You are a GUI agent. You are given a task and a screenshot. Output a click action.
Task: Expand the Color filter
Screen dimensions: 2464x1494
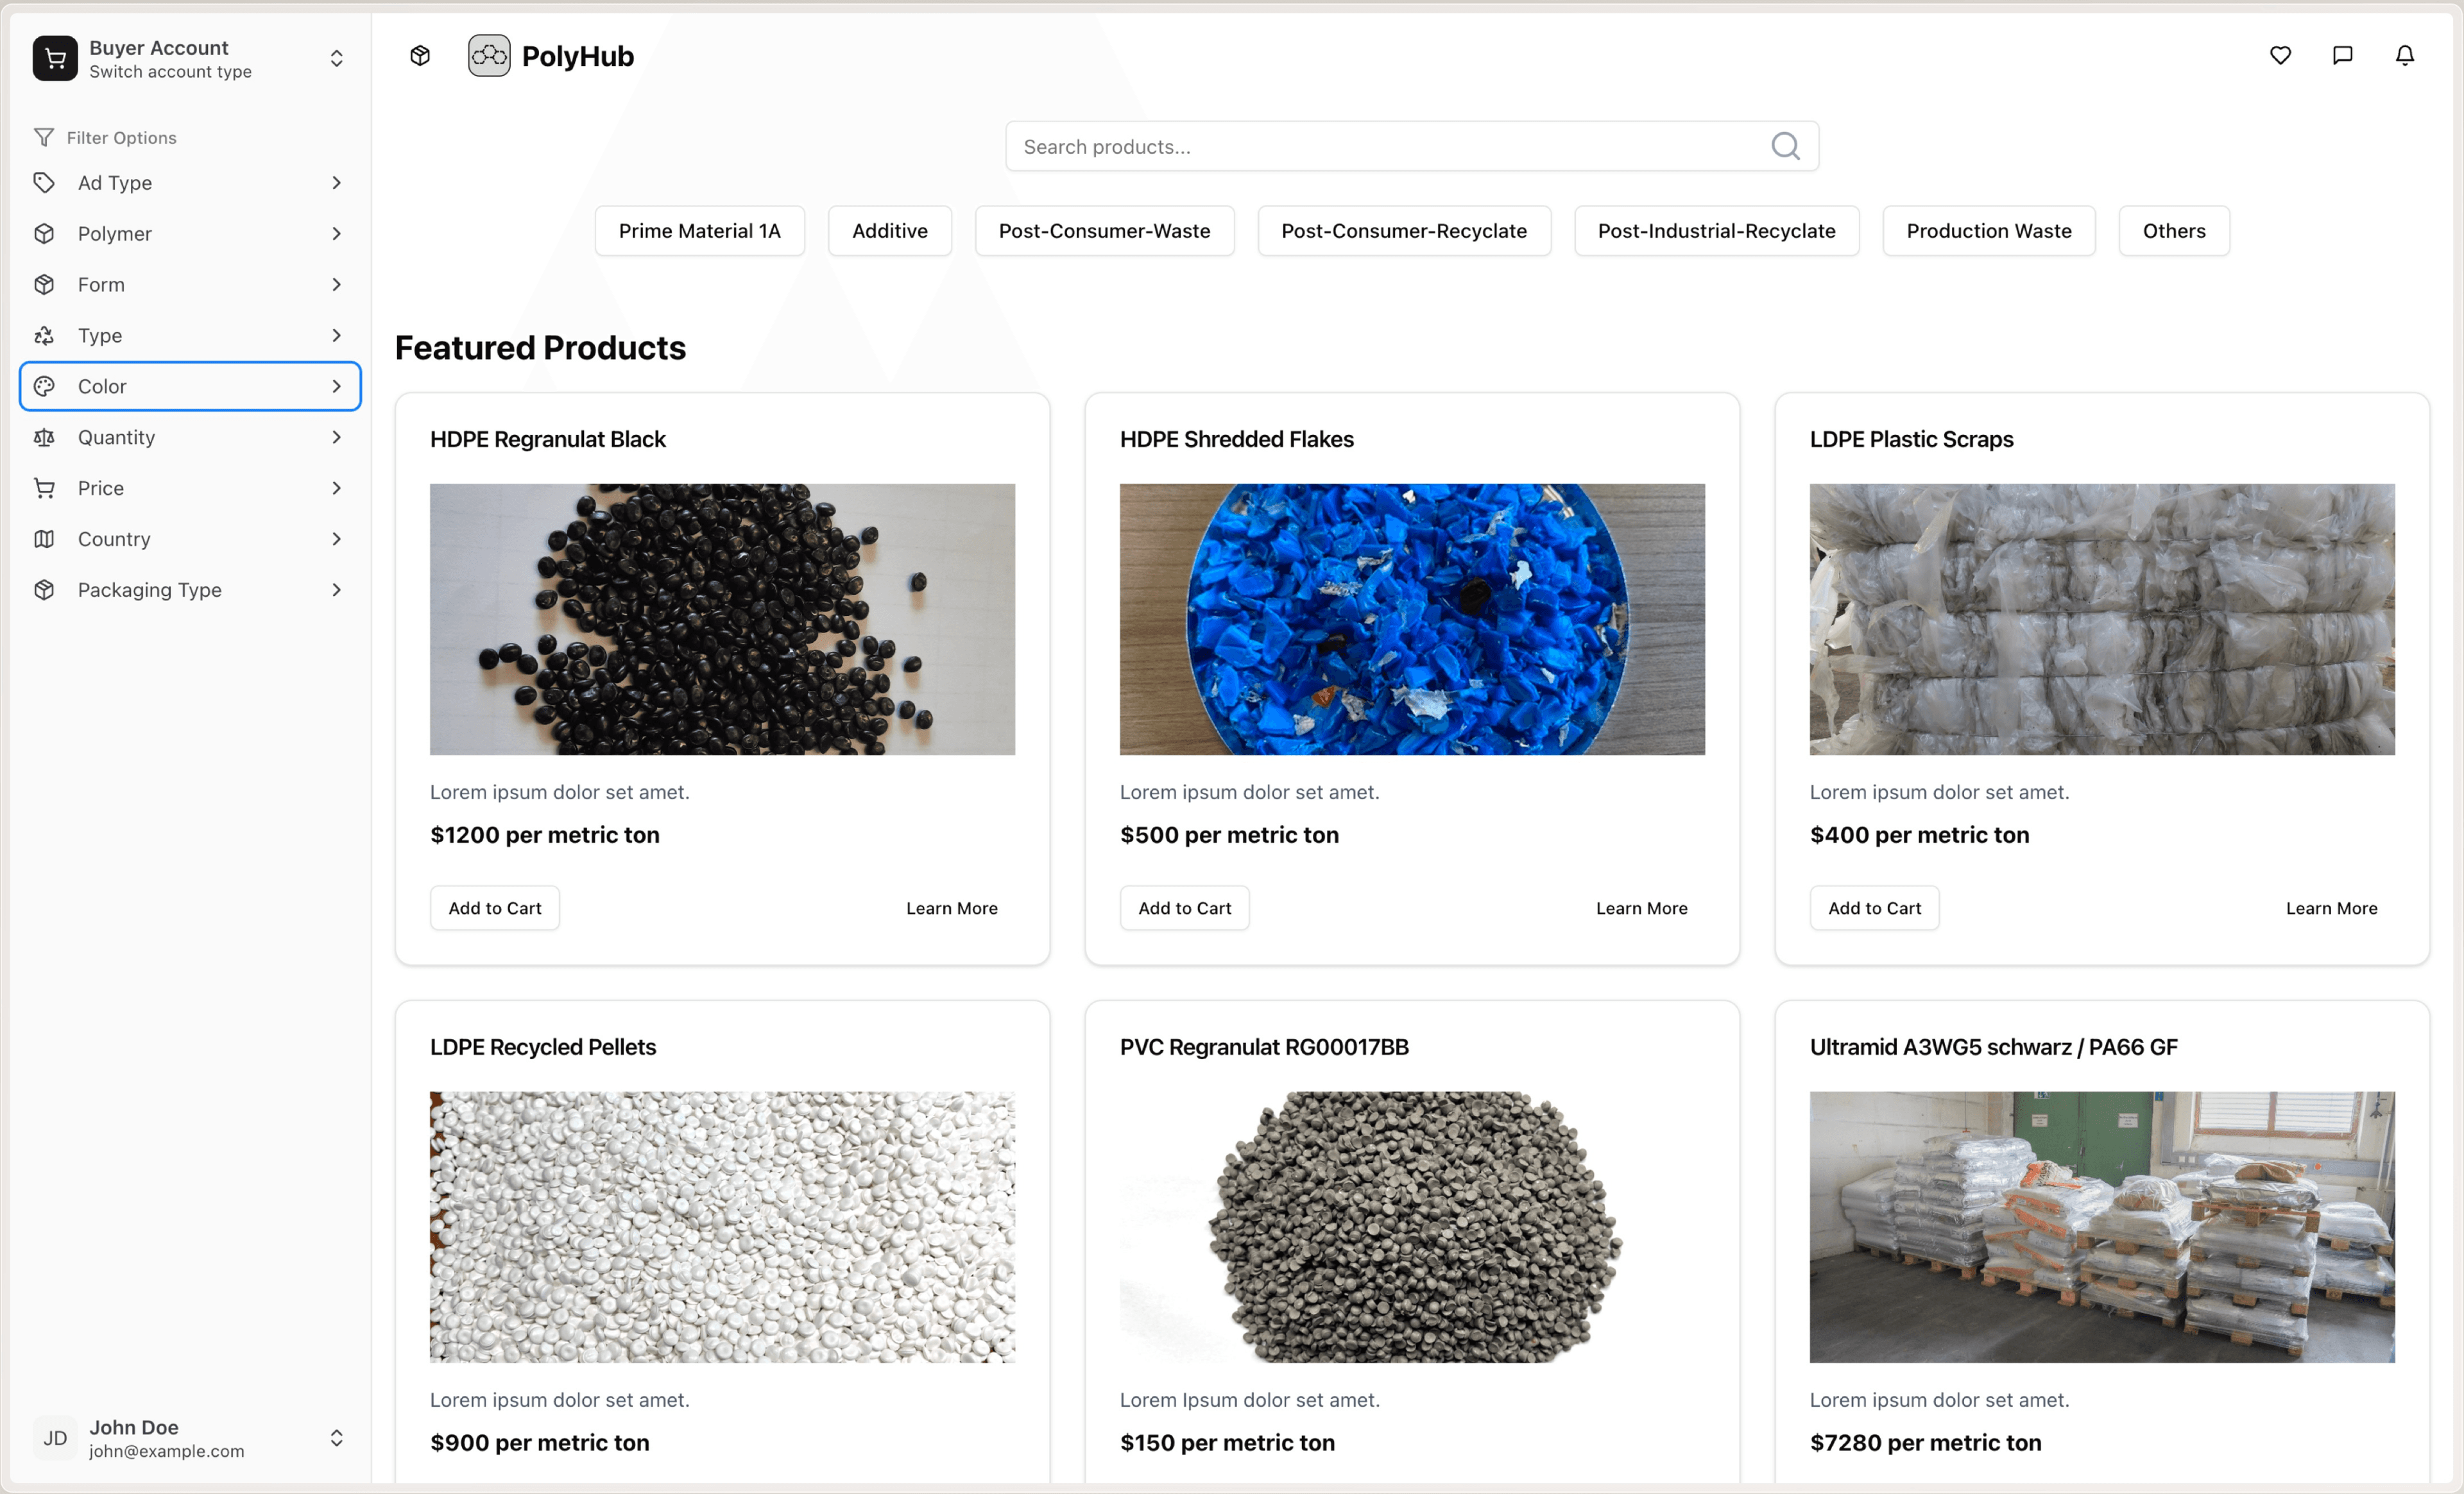point(189,386)
